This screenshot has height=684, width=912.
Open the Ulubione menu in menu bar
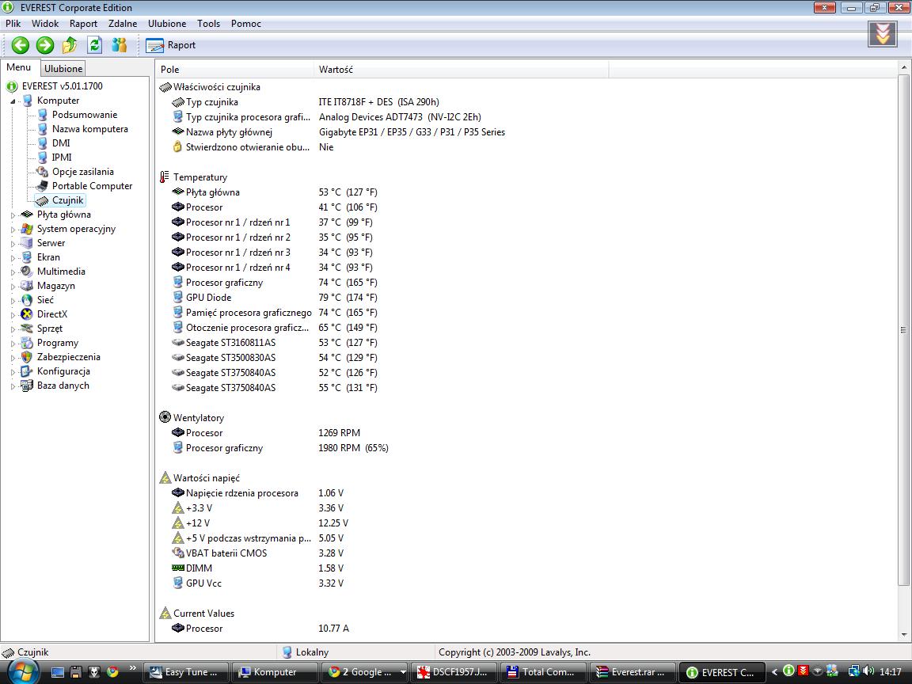pyautogui.click(x=167, y=24)
